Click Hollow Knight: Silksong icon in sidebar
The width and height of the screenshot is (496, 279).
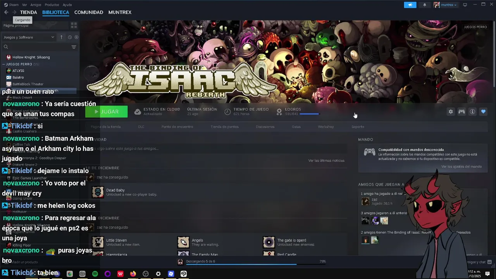tap(9, 57)
